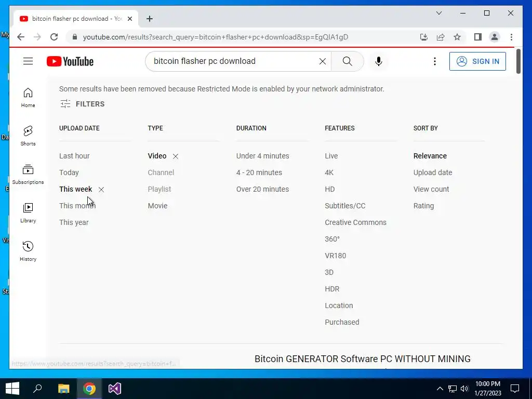Open Home in the sidebar
This screenshot has height=399, width=532.
pos(28,98)
